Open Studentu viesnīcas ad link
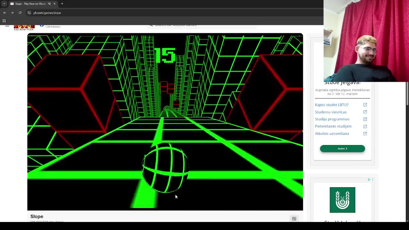409x230 pixels. (331, 112)
